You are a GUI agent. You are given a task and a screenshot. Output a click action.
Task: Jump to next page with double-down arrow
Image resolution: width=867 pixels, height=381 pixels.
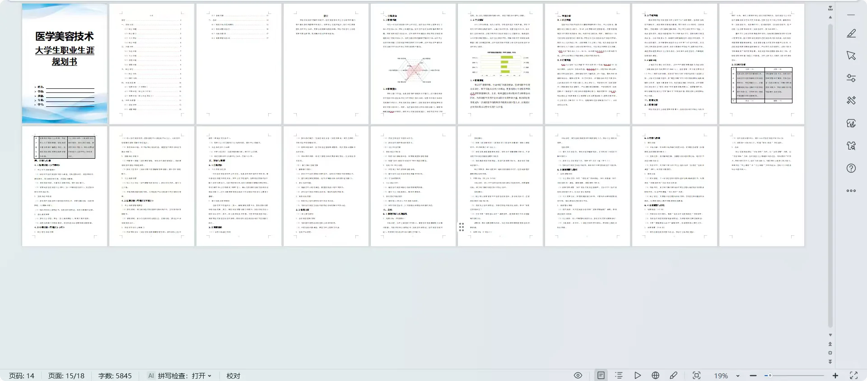click(x=830, y=362)
